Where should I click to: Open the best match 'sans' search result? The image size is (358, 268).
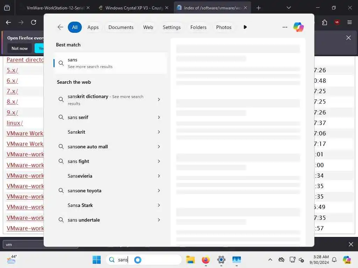110,63
